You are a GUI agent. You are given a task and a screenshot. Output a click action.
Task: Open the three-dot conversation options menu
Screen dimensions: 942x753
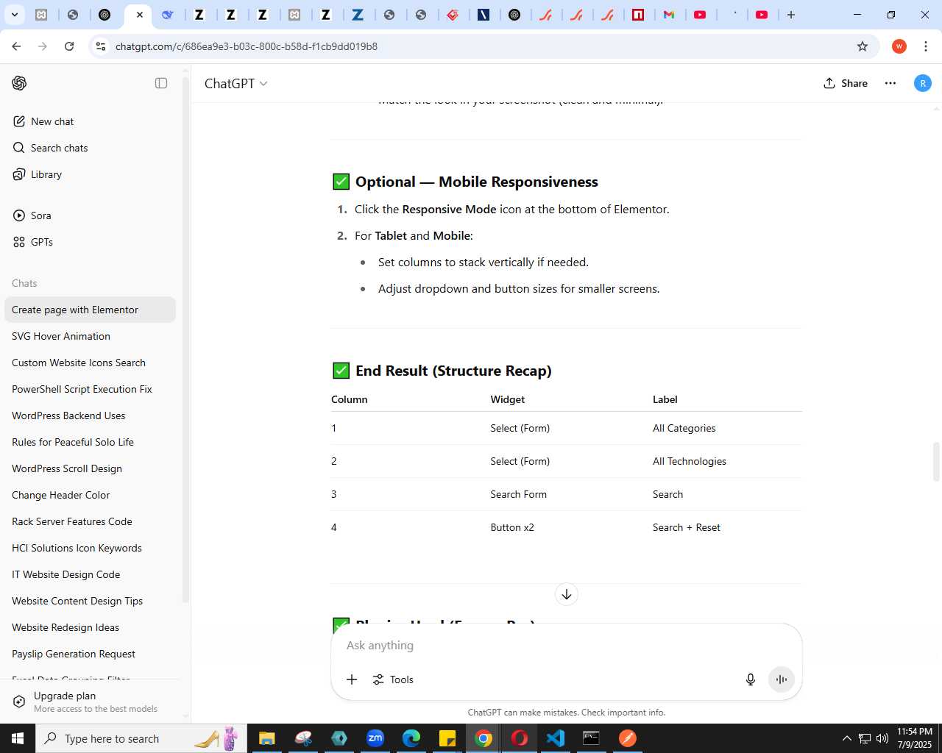point(890,83)
